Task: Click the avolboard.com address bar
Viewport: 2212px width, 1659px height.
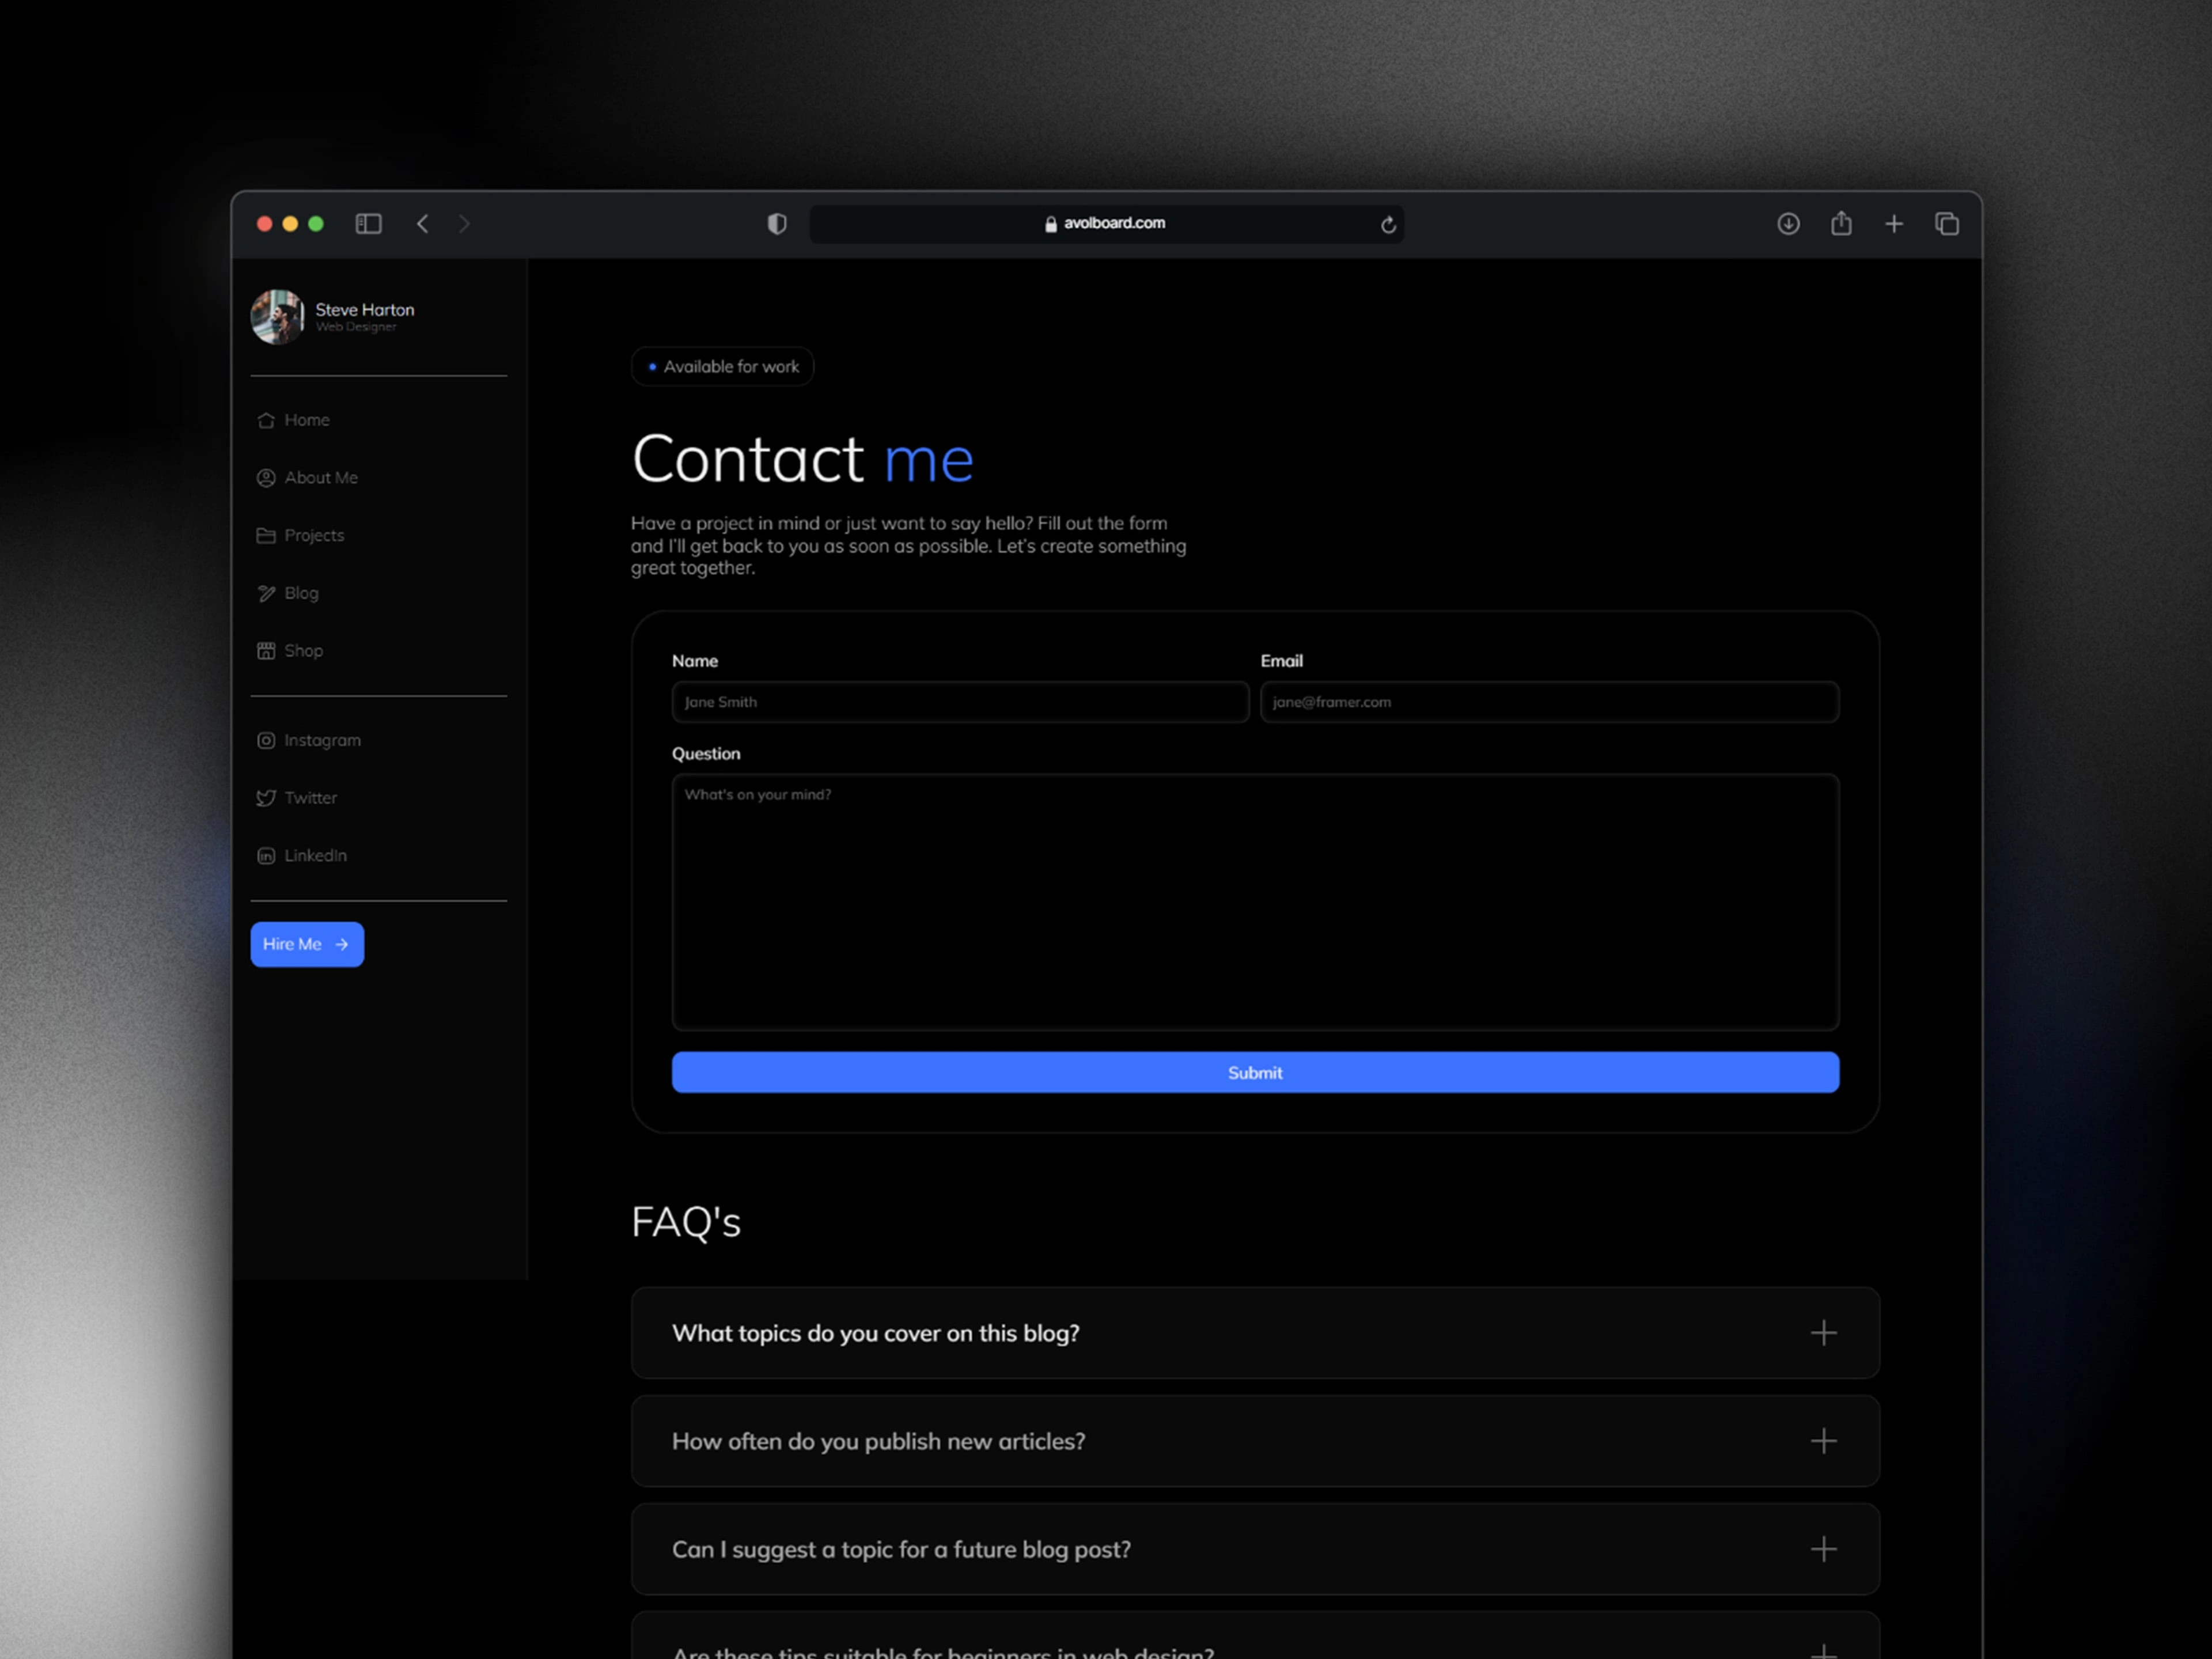Action: [1106, 224]
